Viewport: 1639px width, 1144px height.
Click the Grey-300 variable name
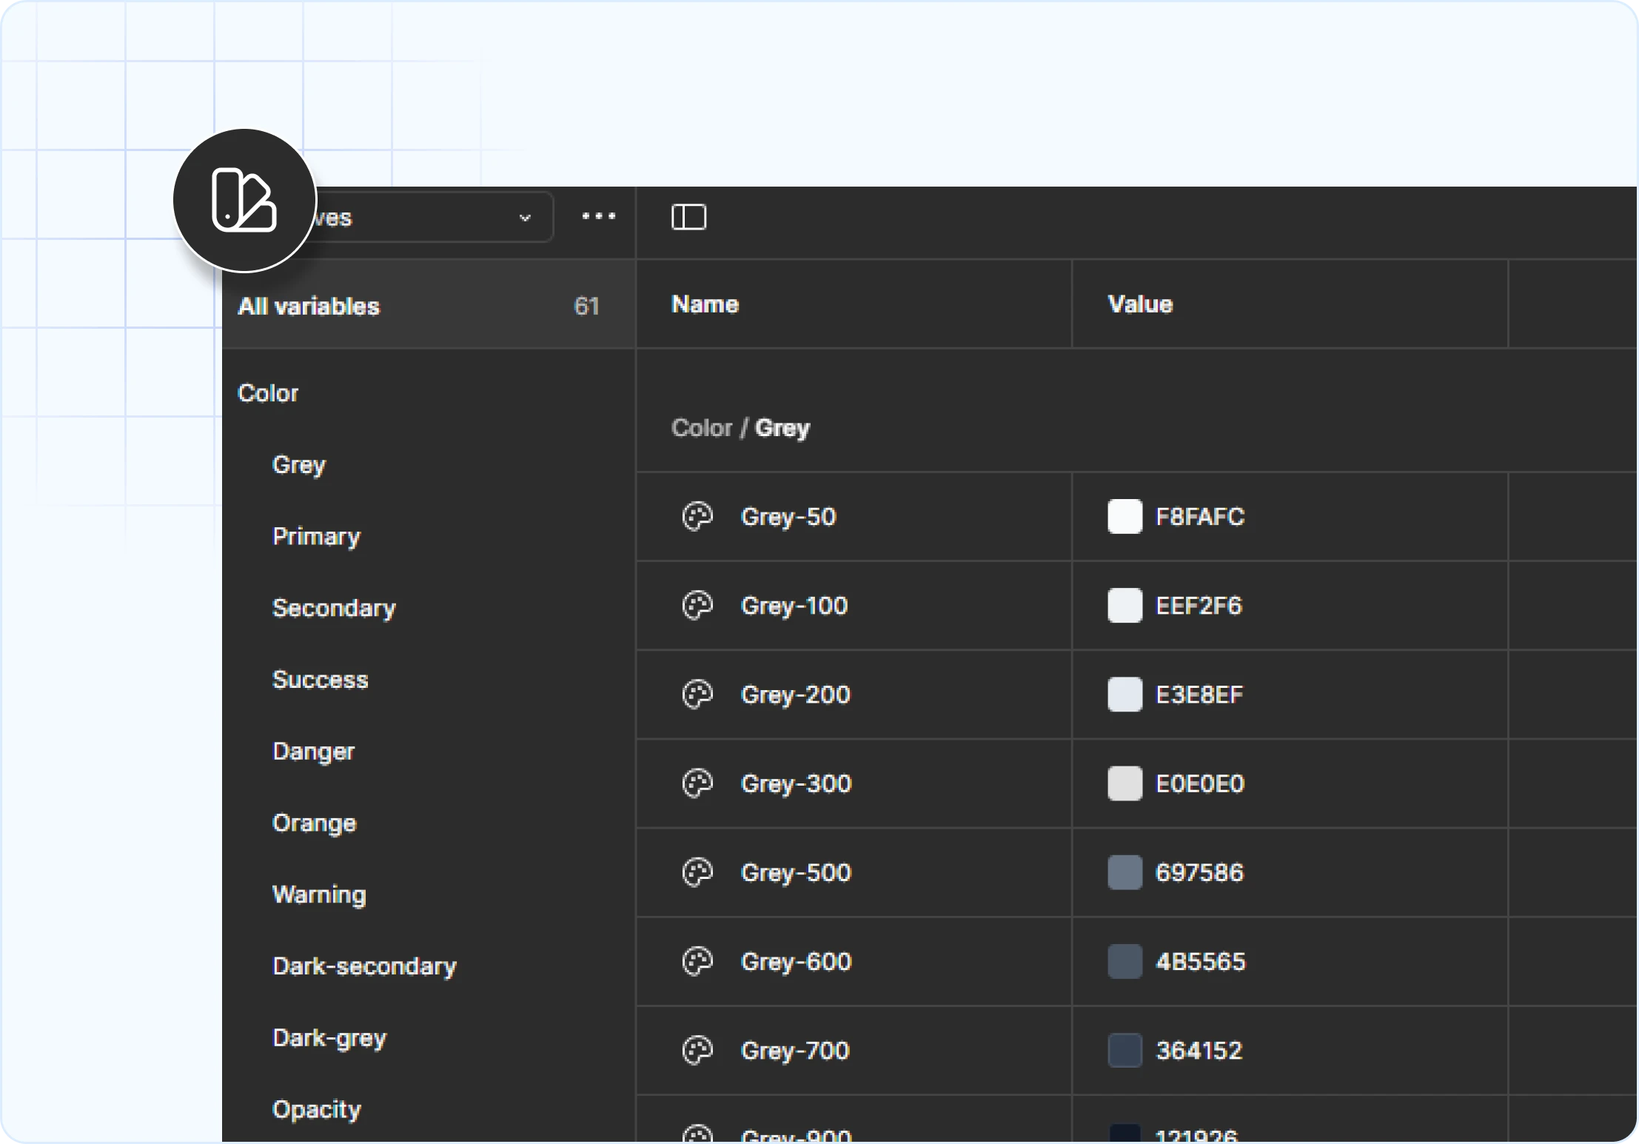pos(796,783)
